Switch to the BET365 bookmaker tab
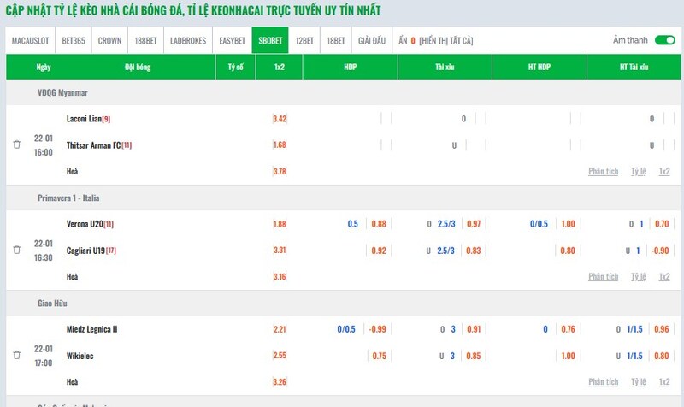The image size is (684, 407). (x=73, y=40)
